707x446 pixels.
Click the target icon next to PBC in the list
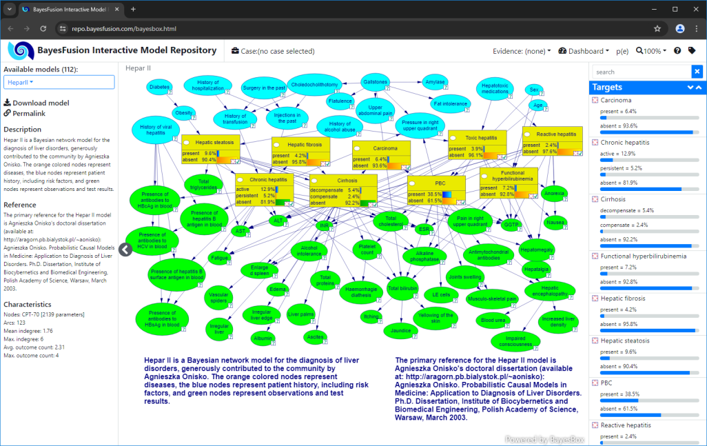click(595, 383)
